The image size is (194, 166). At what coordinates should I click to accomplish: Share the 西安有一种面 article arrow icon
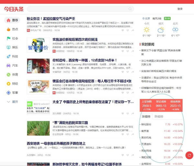[x=133, y=72]
